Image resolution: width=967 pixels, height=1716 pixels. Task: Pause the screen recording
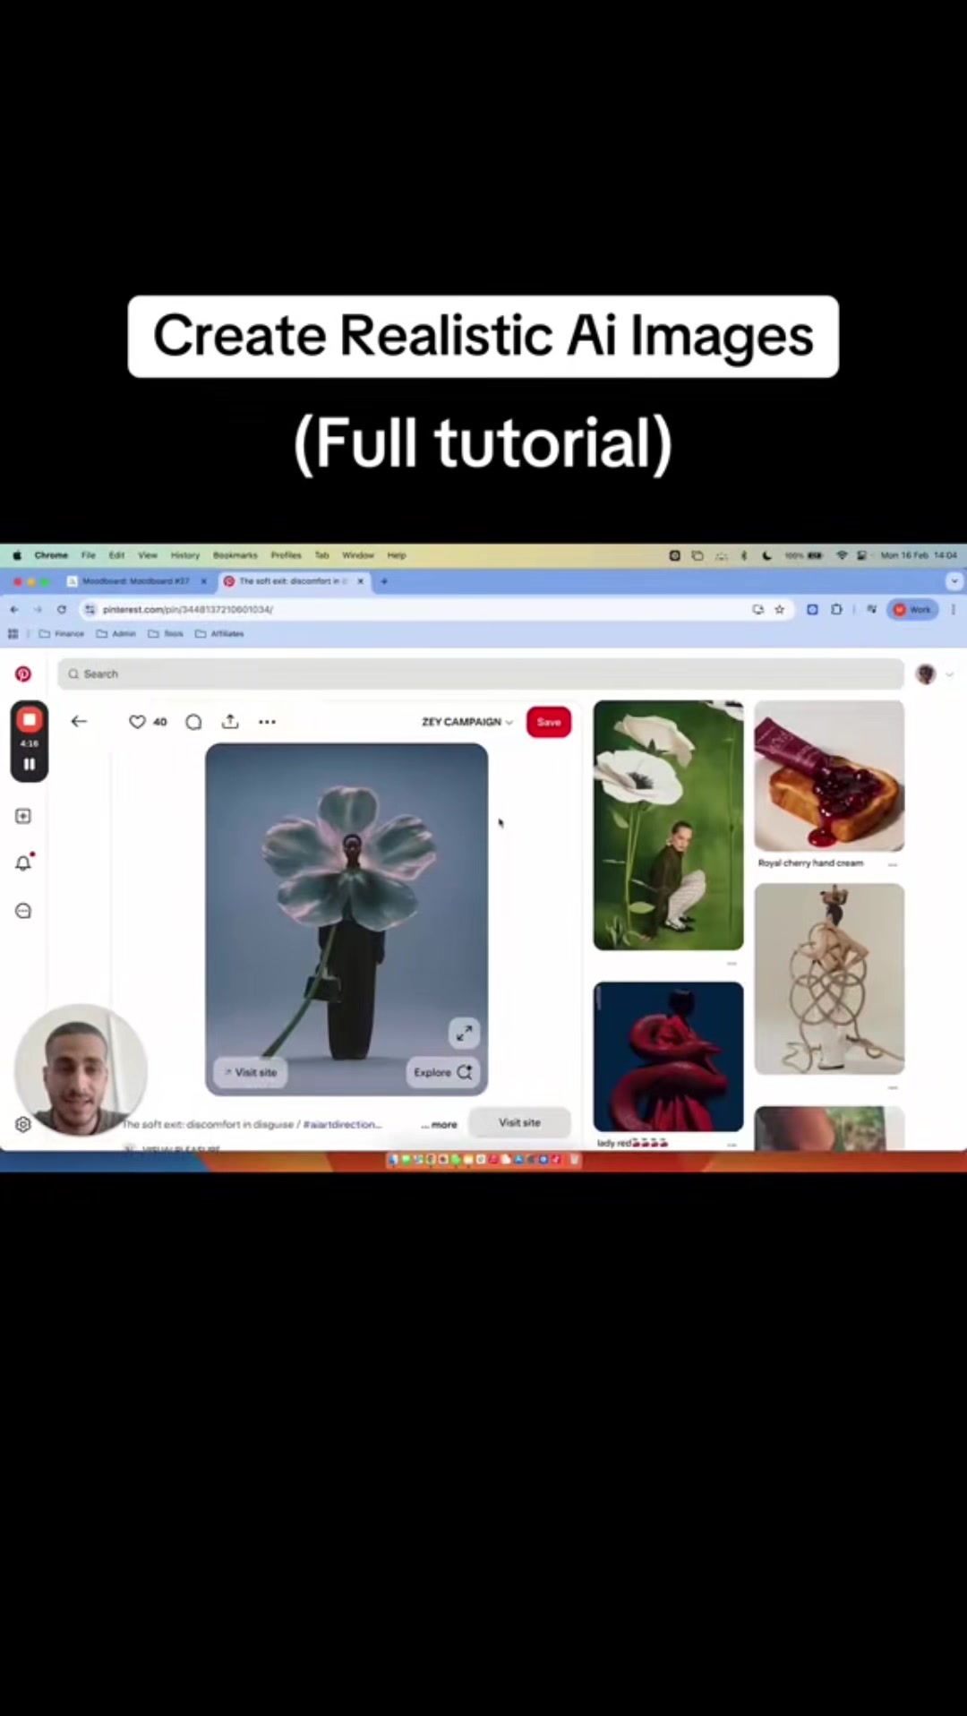[29, 764]
